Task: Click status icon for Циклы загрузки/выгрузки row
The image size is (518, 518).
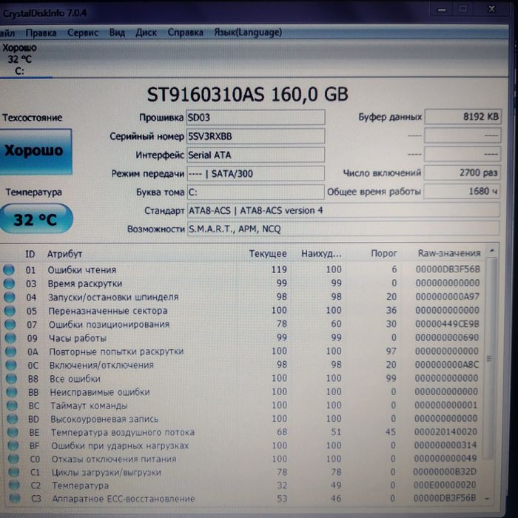Action: [x=14, y=472]
